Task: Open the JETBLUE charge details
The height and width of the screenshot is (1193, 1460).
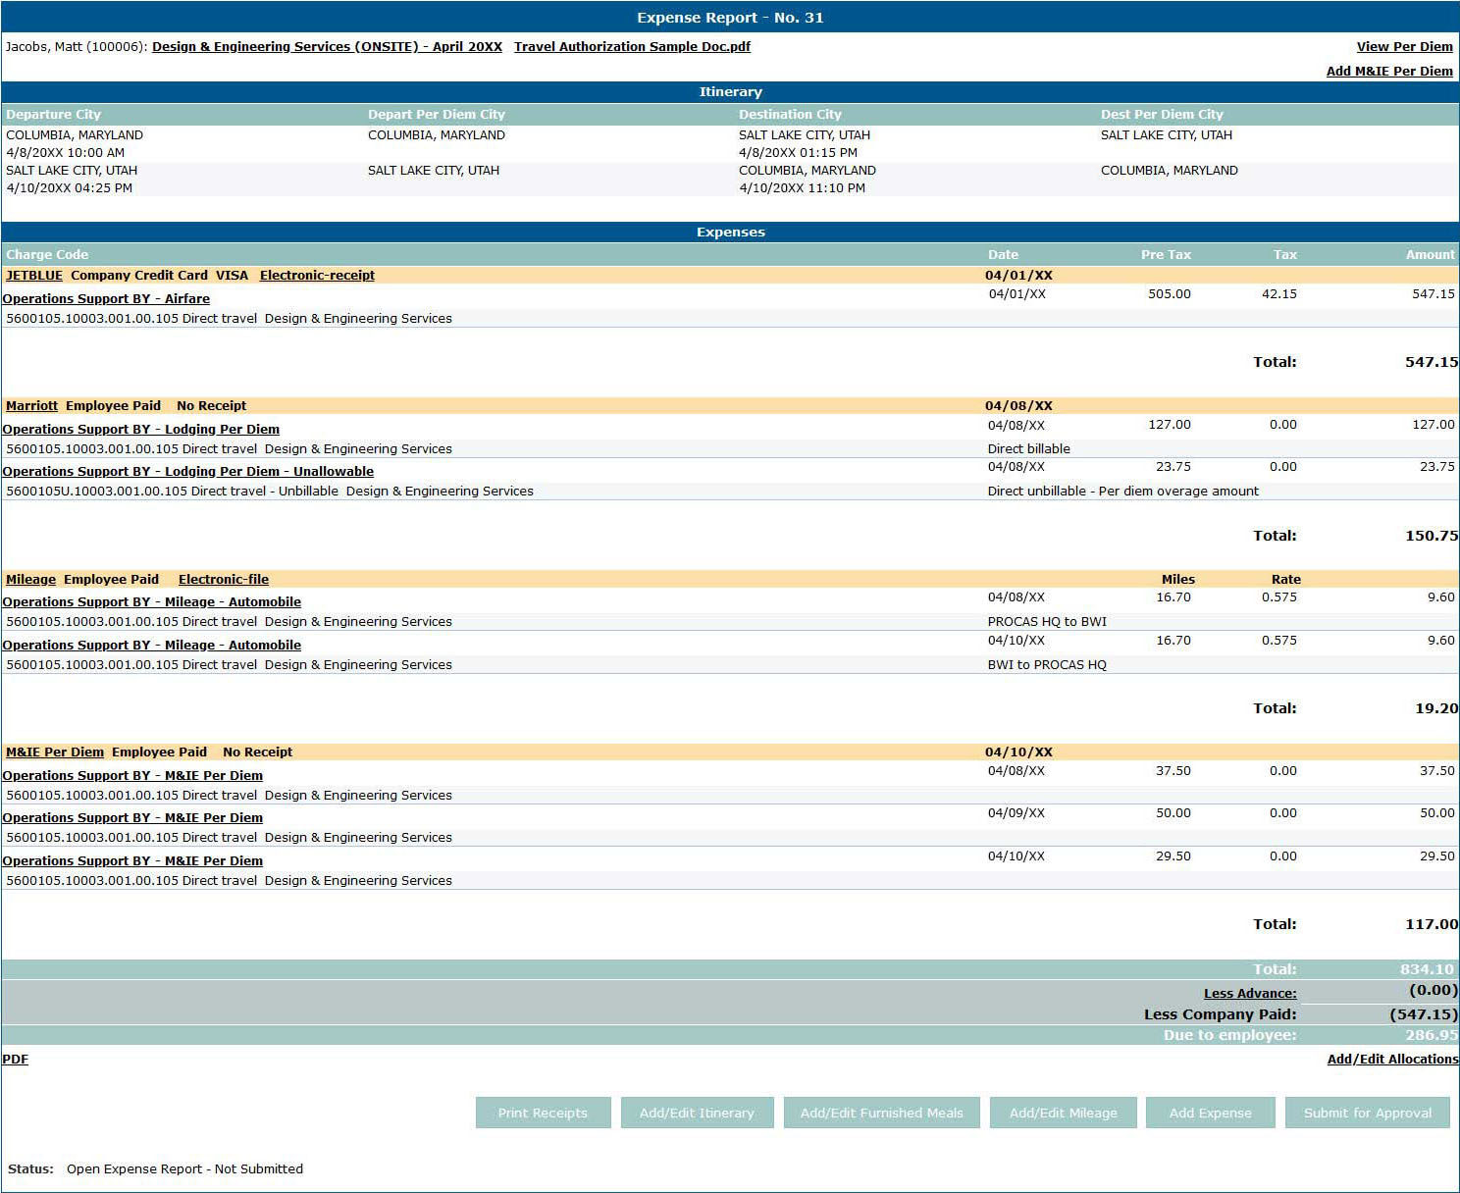Action: point(33,276)
